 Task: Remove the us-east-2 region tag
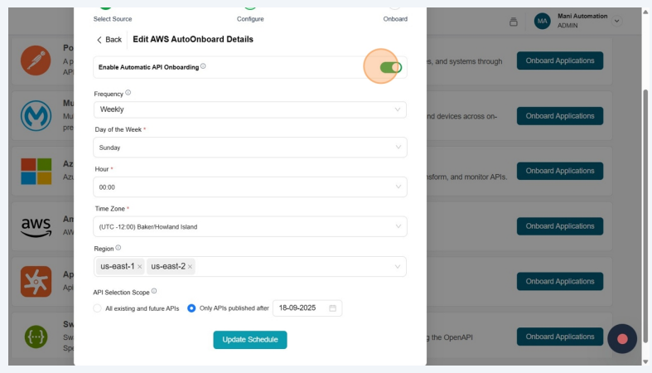(190, 267)
